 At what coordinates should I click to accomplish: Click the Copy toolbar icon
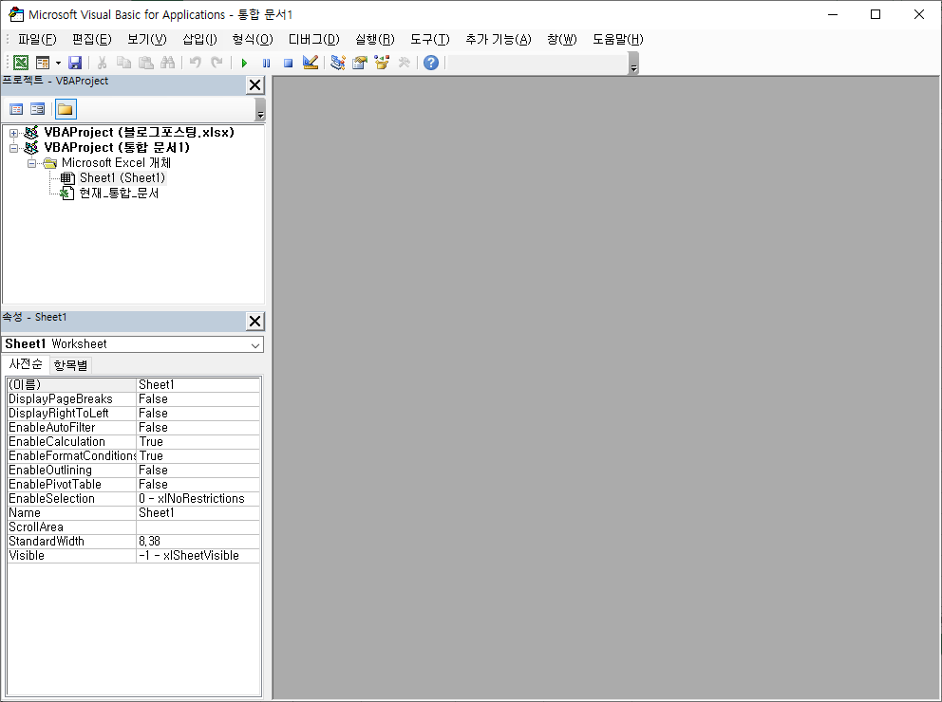tap(123, 63)
